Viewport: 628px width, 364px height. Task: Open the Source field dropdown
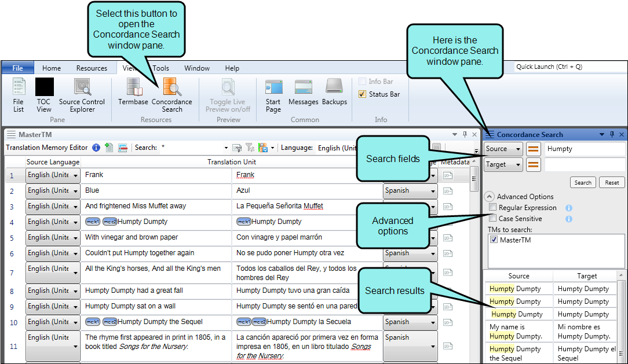coord(503,149)
